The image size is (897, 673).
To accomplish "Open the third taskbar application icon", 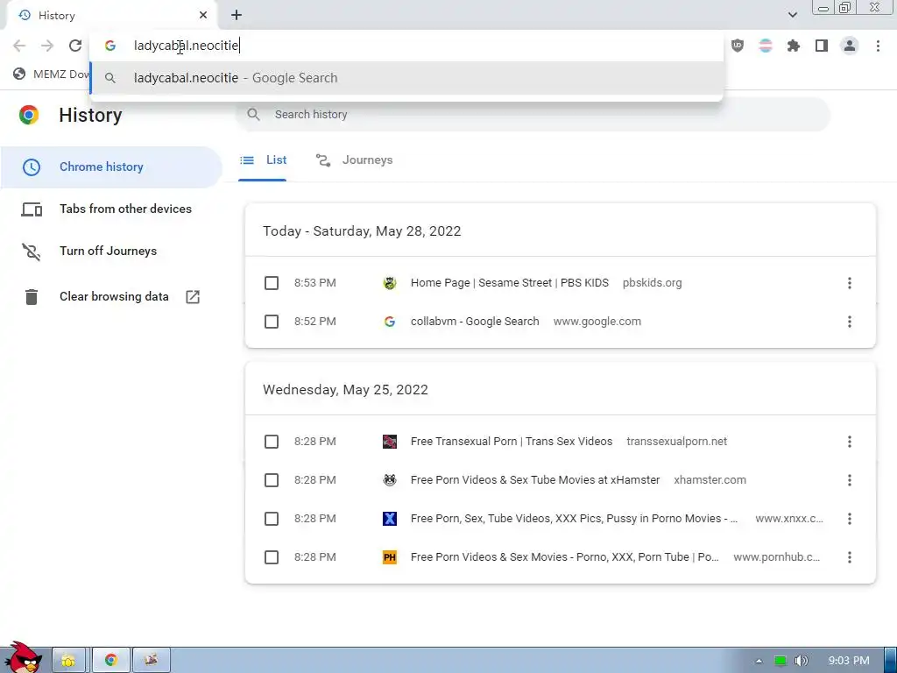I will click(x=151, y=661).
